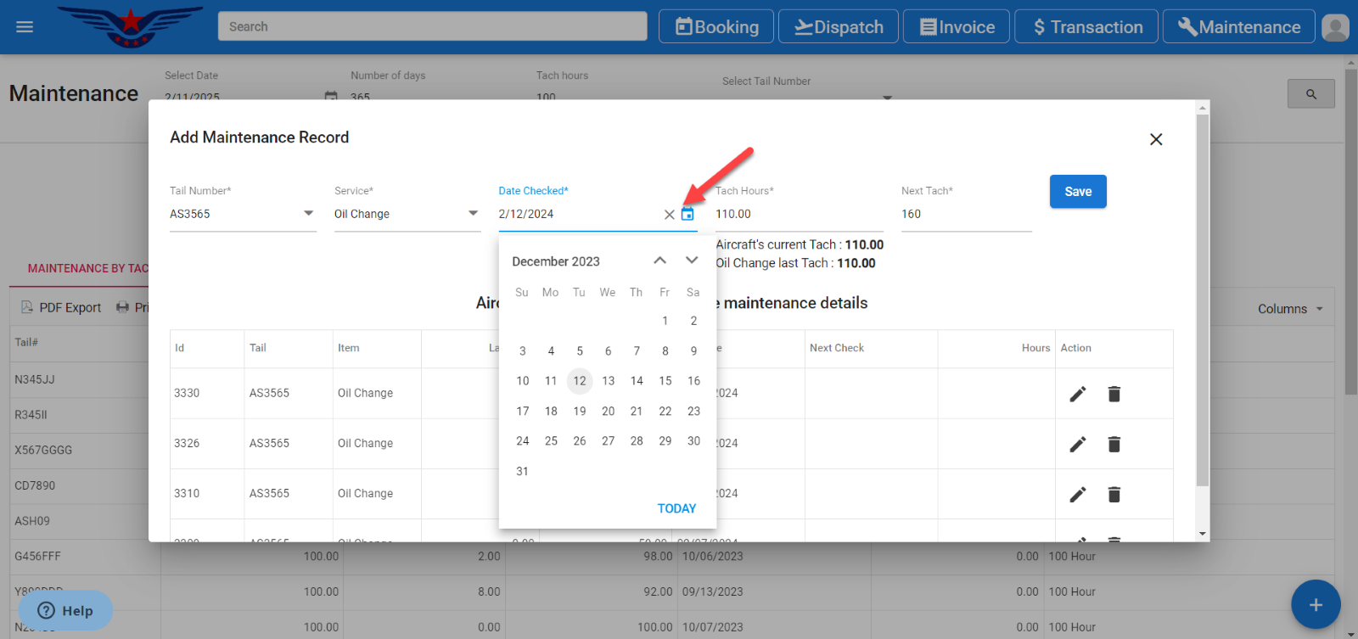Image resolution: width=1358 pixels, height=639 pixels.
Task: Expand the Service dropdown showing Oil Change
Action: 473,214
